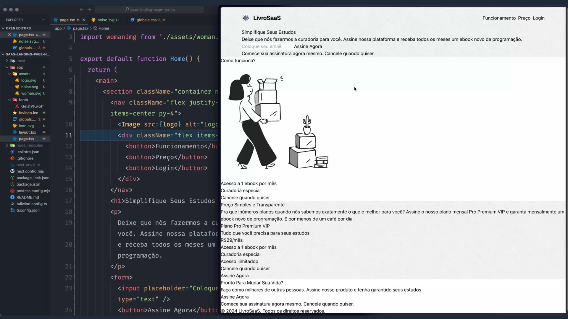Click the Login button in preview nav
This screenshot has width=568, height=319.
tap(538, 18)
